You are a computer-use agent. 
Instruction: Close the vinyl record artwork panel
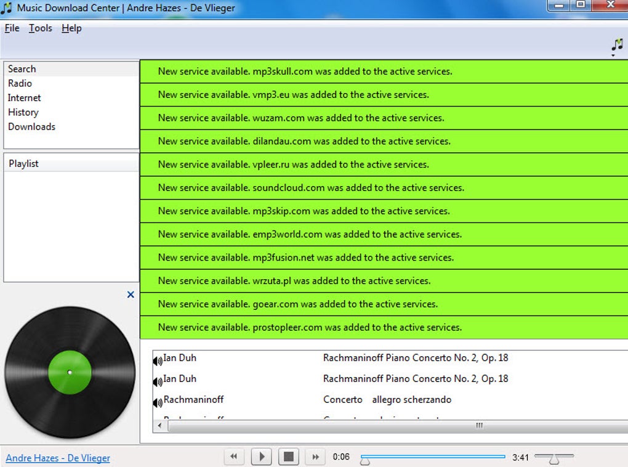pyautogui.click(x=131, y=294)
